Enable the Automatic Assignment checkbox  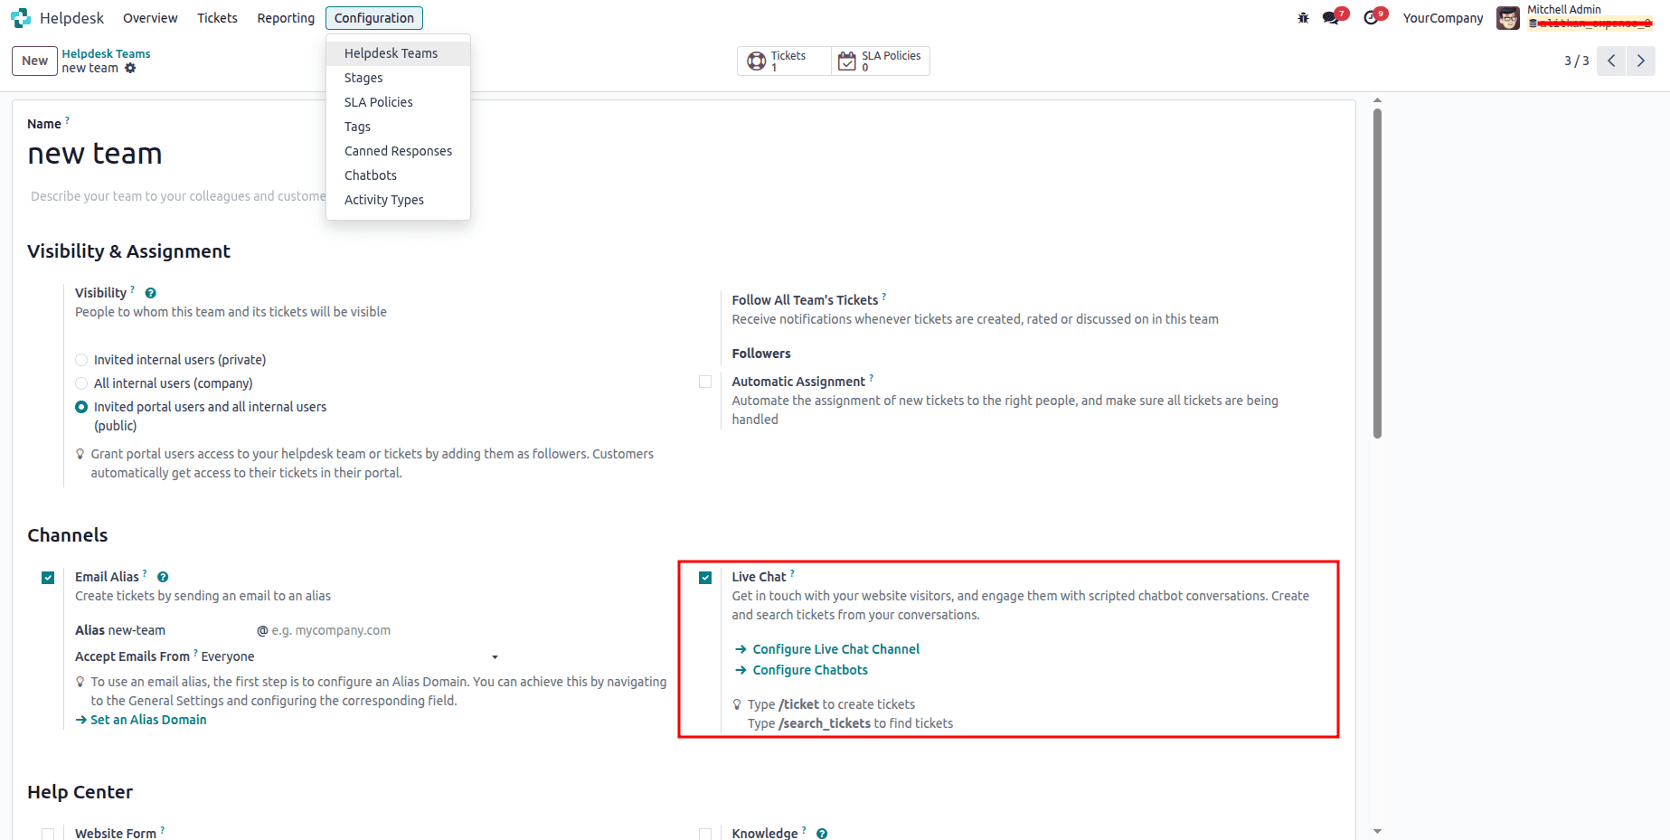[x=705, y=382]
